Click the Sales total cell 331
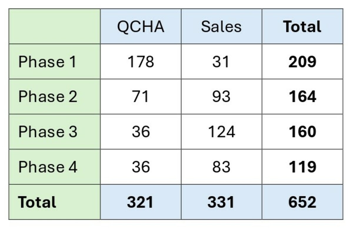 222,202
